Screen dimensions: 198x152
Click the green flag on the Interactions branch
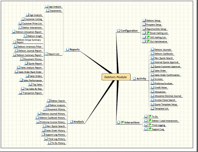(x=122, y=123)
